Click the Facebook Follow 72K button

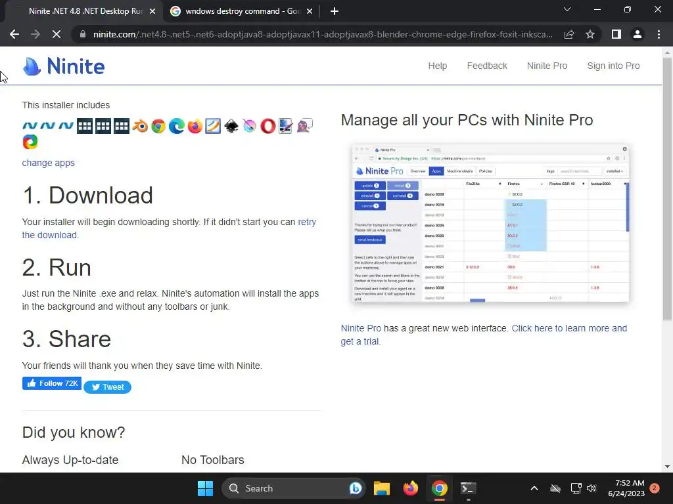pos(52,383)
